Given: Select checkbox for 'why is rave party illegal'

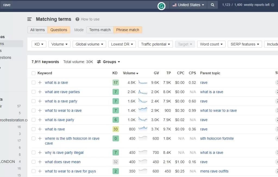Looking at the screenshot, I should [x=33, y=153].
